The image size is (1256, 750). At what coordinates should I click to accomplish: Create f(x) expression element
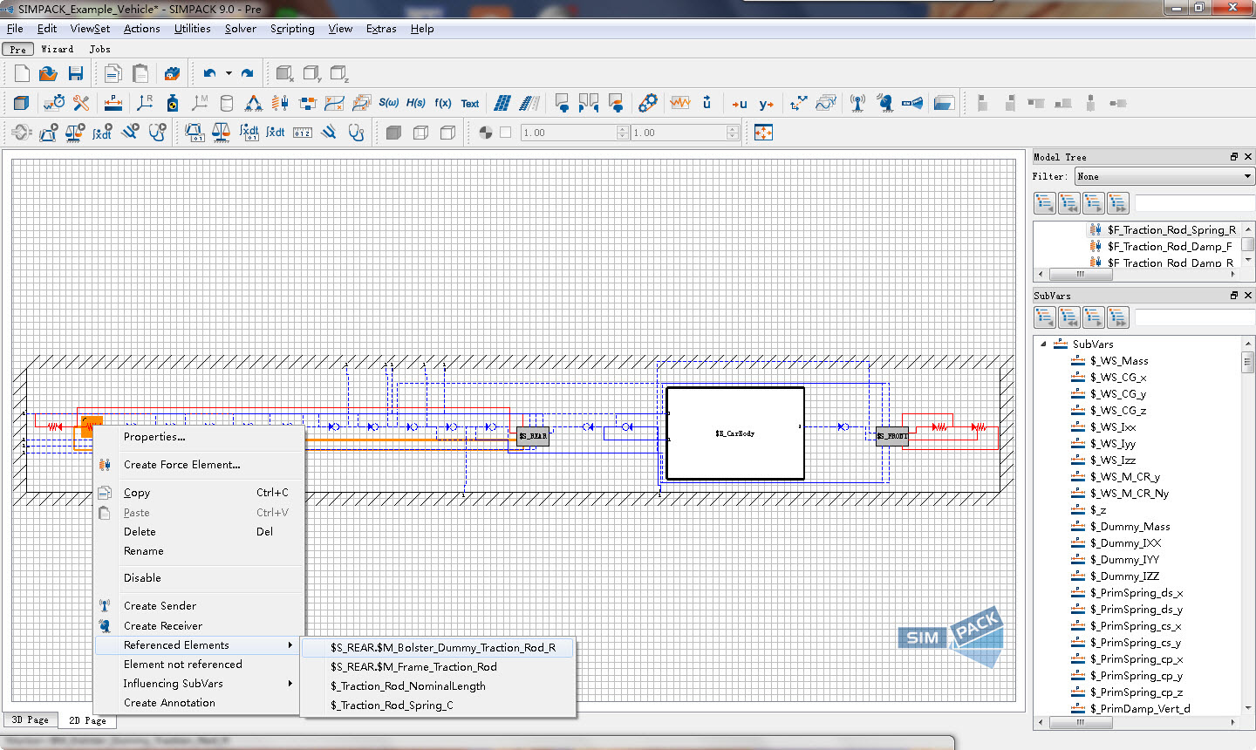[443, 103]
